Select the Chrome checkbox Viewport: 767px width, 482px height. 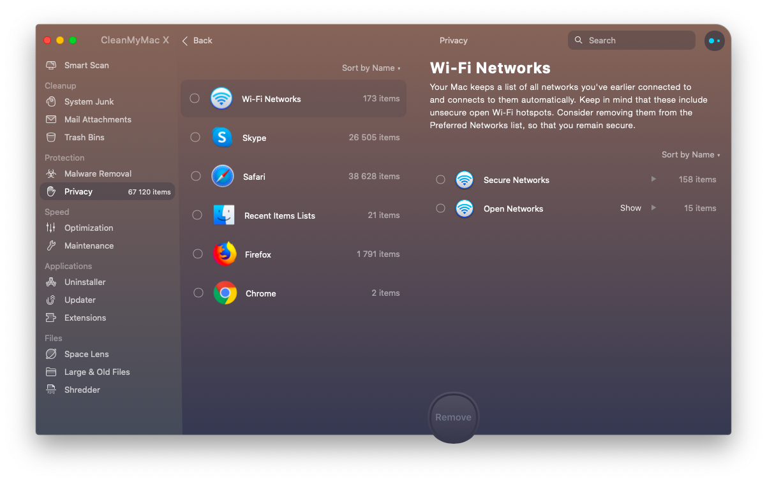198,293
